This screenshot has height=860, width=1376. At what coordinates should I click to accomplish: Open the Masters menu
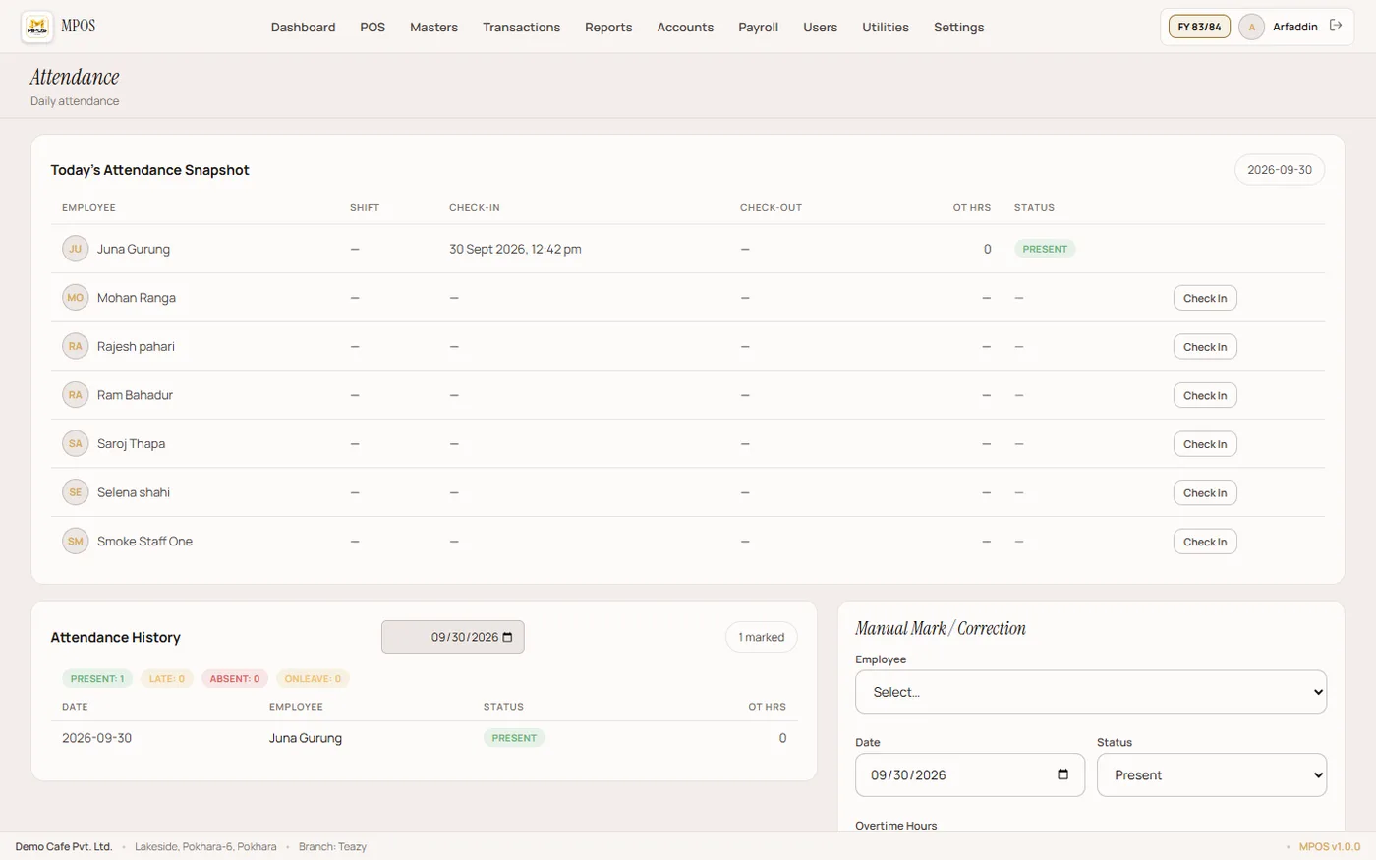[434, 27]
